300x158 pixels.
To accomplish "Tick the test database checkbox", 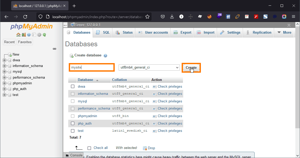I will click(73, 131).
